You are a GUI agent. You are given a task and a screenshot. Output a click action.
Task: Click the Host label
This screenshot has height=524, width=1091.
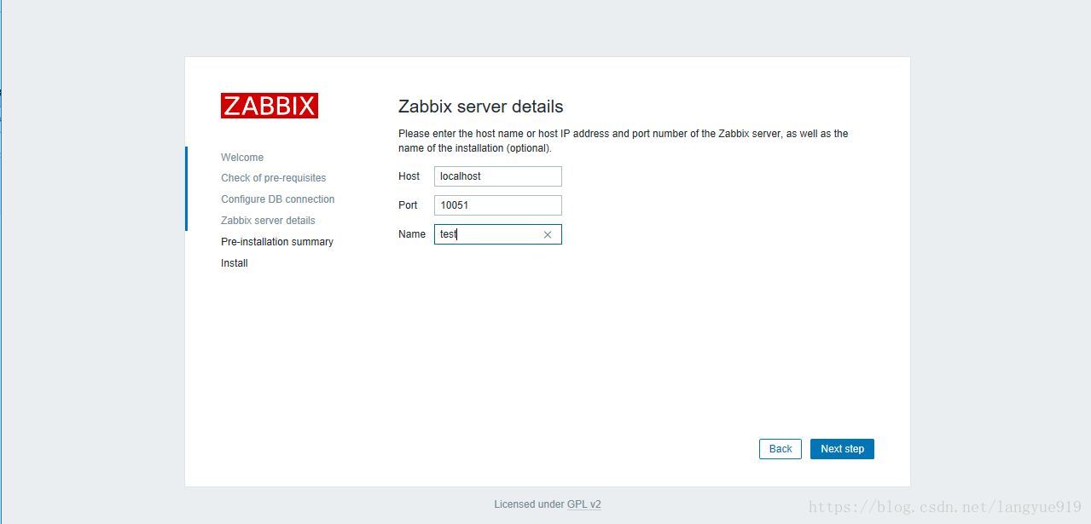[x=409, y=176]
